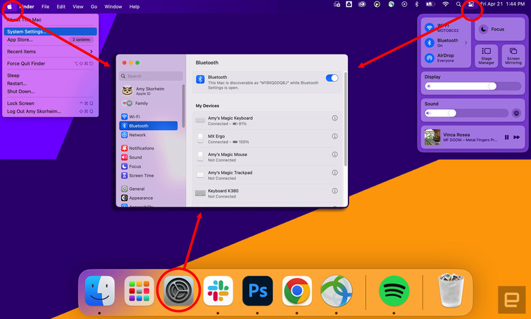
Task: Launch Photoshop from the Dock
Action: [257, 291]
